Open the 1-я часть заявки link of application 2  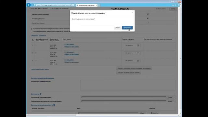[x=69, y=52]
